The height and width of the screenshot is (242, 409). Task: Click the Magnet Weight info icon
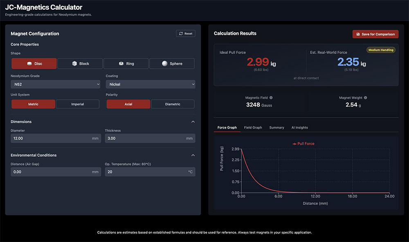coord(365,98)
